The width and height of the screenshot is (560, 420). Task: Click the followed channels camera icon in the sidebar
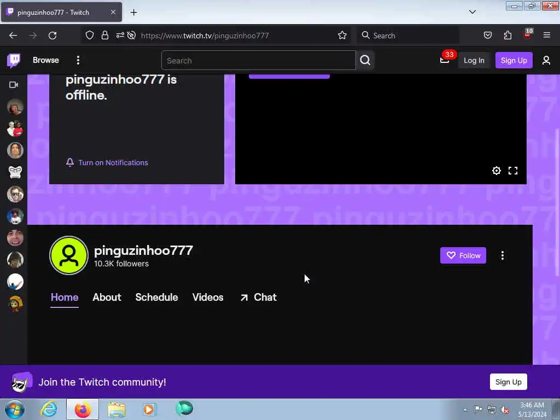click(x=14, y=85)
